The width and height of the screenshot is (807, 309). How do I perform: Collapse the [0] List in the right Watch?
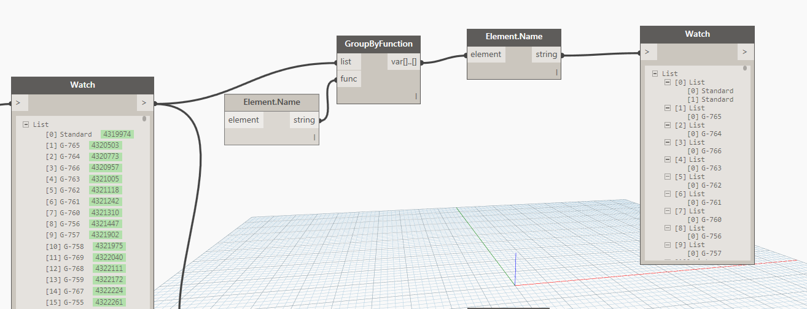pyautogui.click(x=668, y=82)
